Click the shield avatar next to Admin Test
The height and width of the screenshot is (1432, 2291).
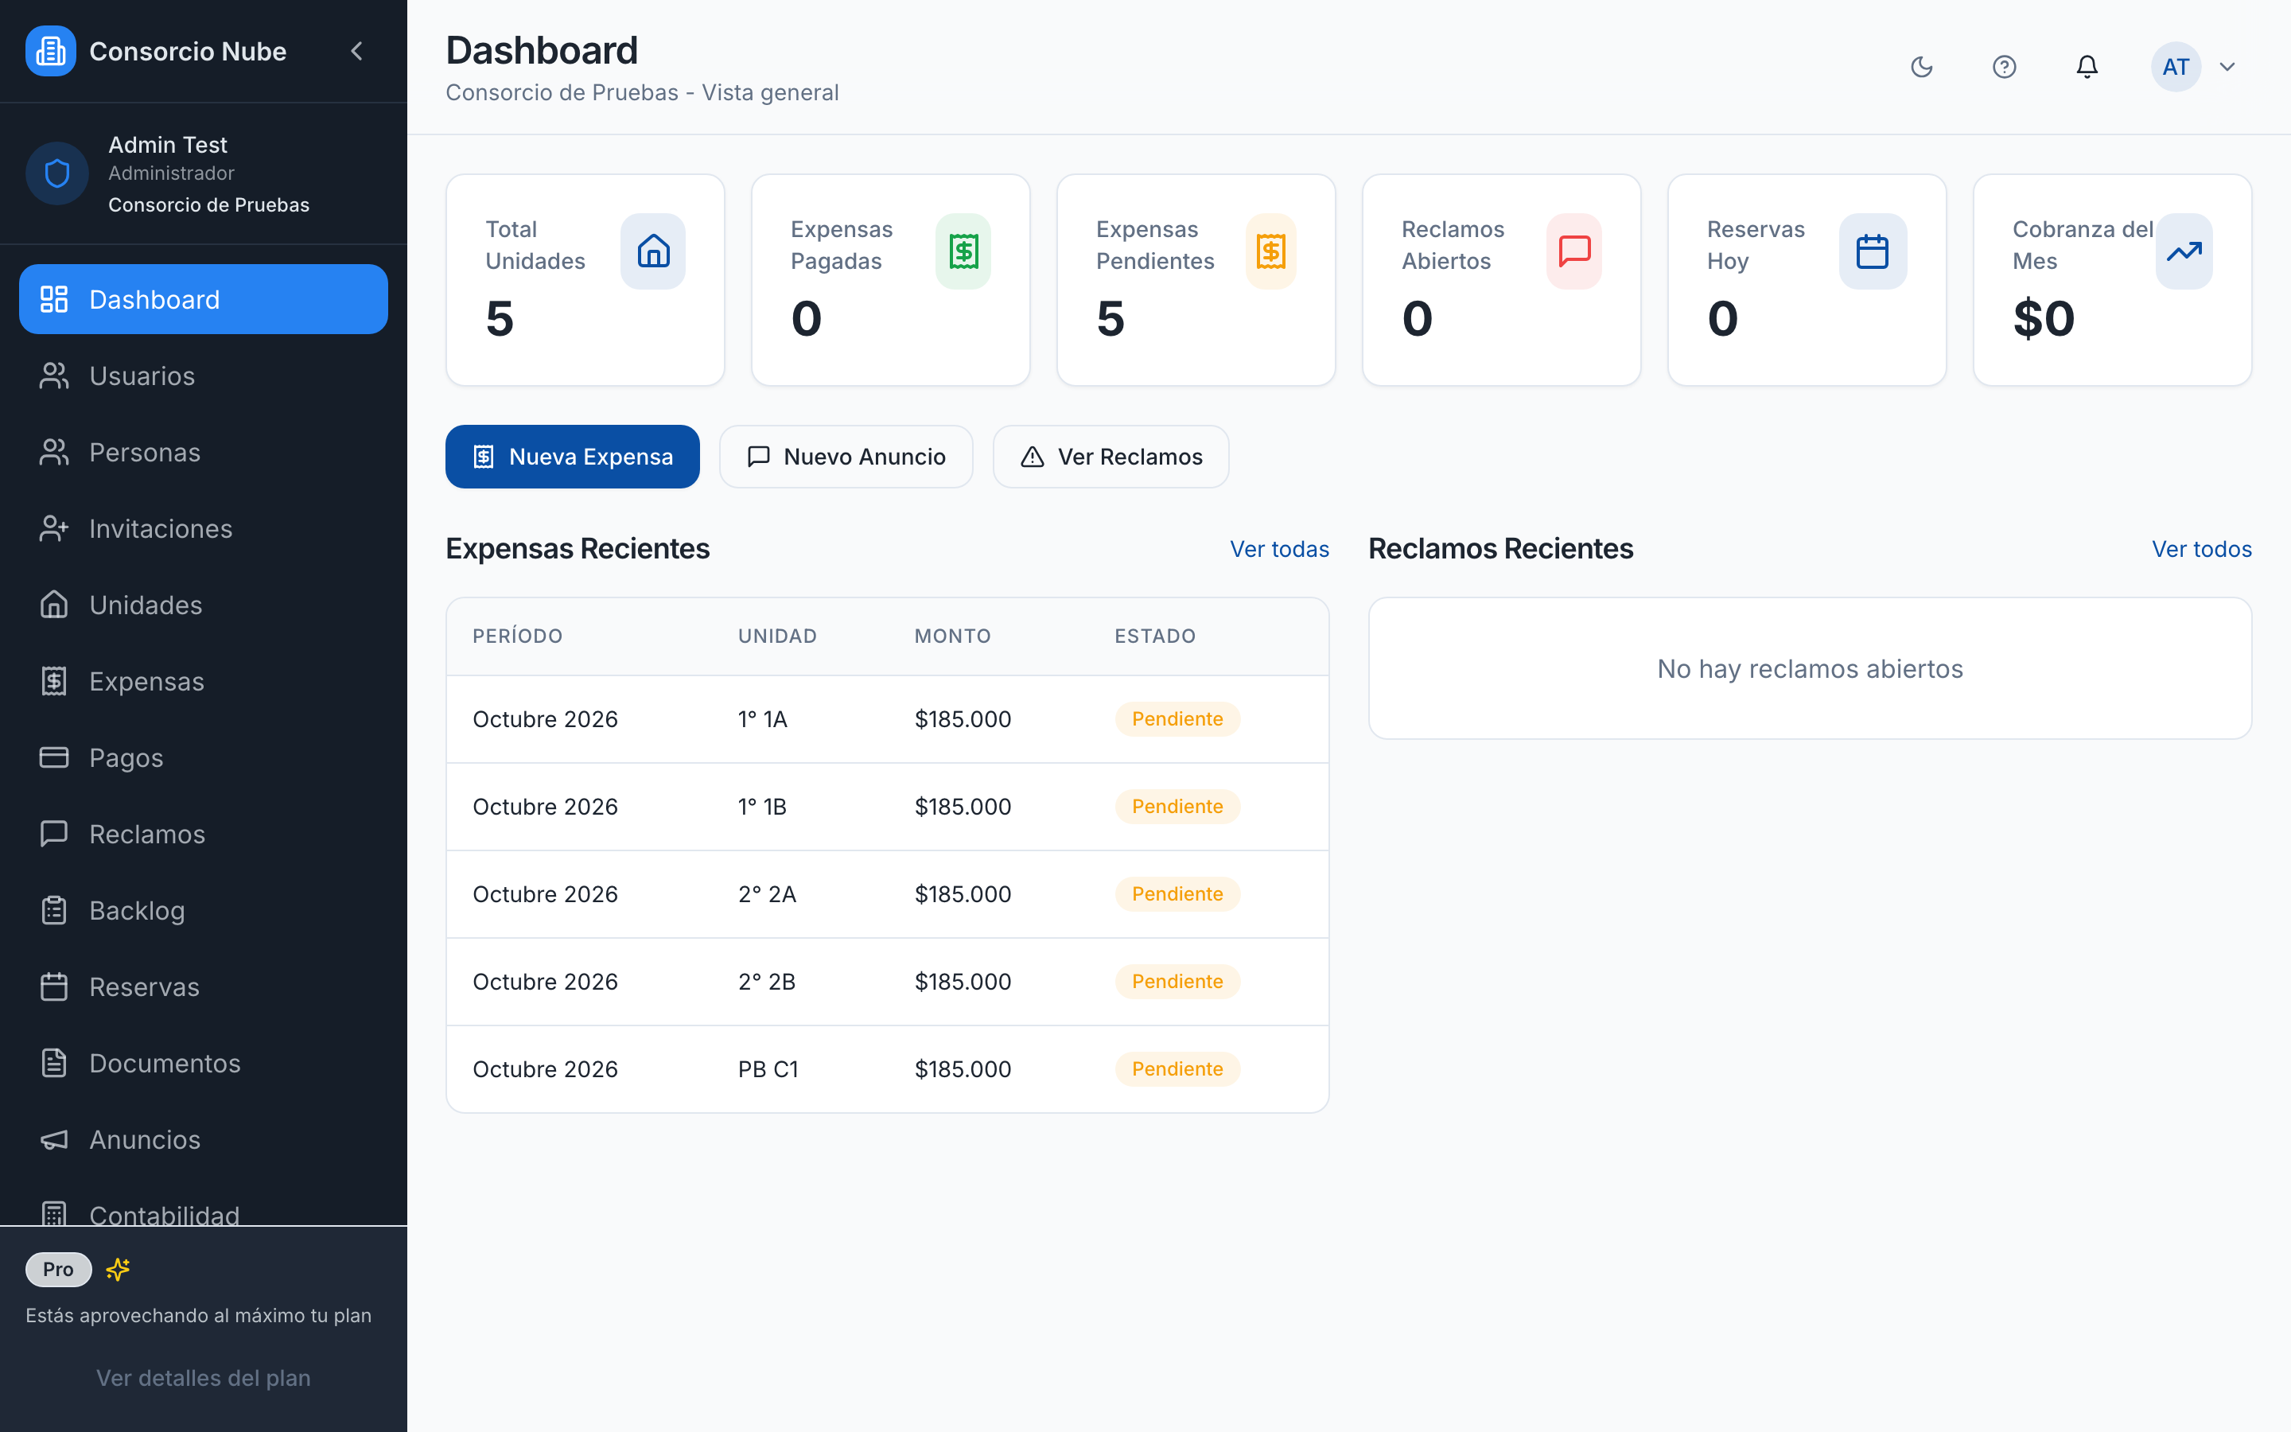pyautogui.click(x=56, y=173)
